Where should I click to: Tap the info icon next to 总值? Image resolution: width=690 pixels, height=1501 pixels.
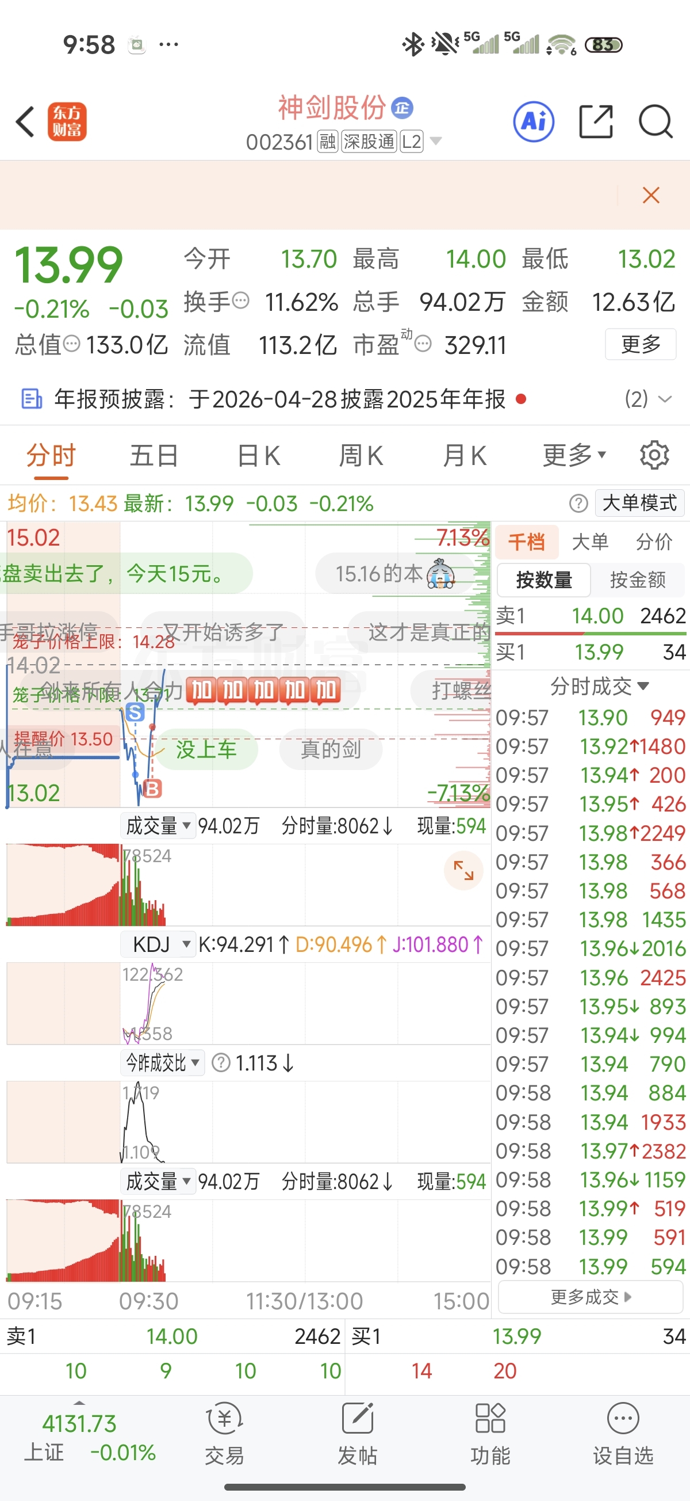(x=71, y=344)
